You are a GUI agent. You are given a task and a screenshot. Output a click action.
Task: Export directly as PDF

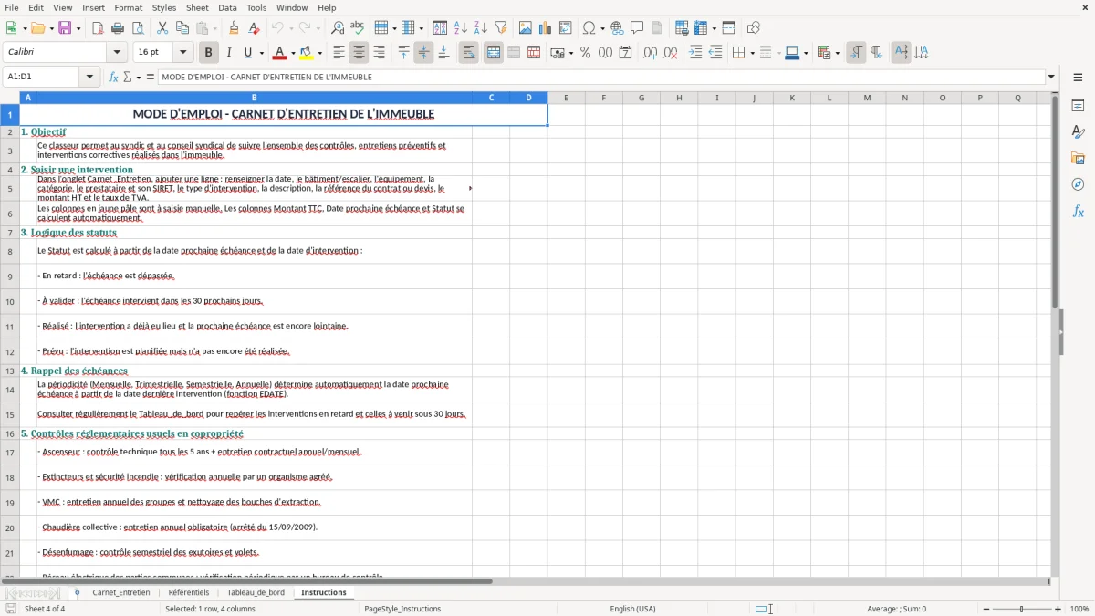tap(98, 28)
